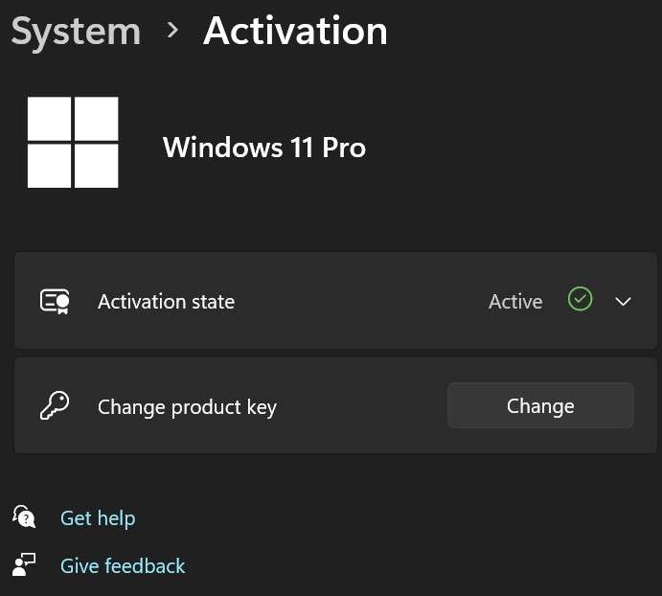Click the key icon for product key
The width and height of the screenshot is (662, 596).
click(55, 406)
